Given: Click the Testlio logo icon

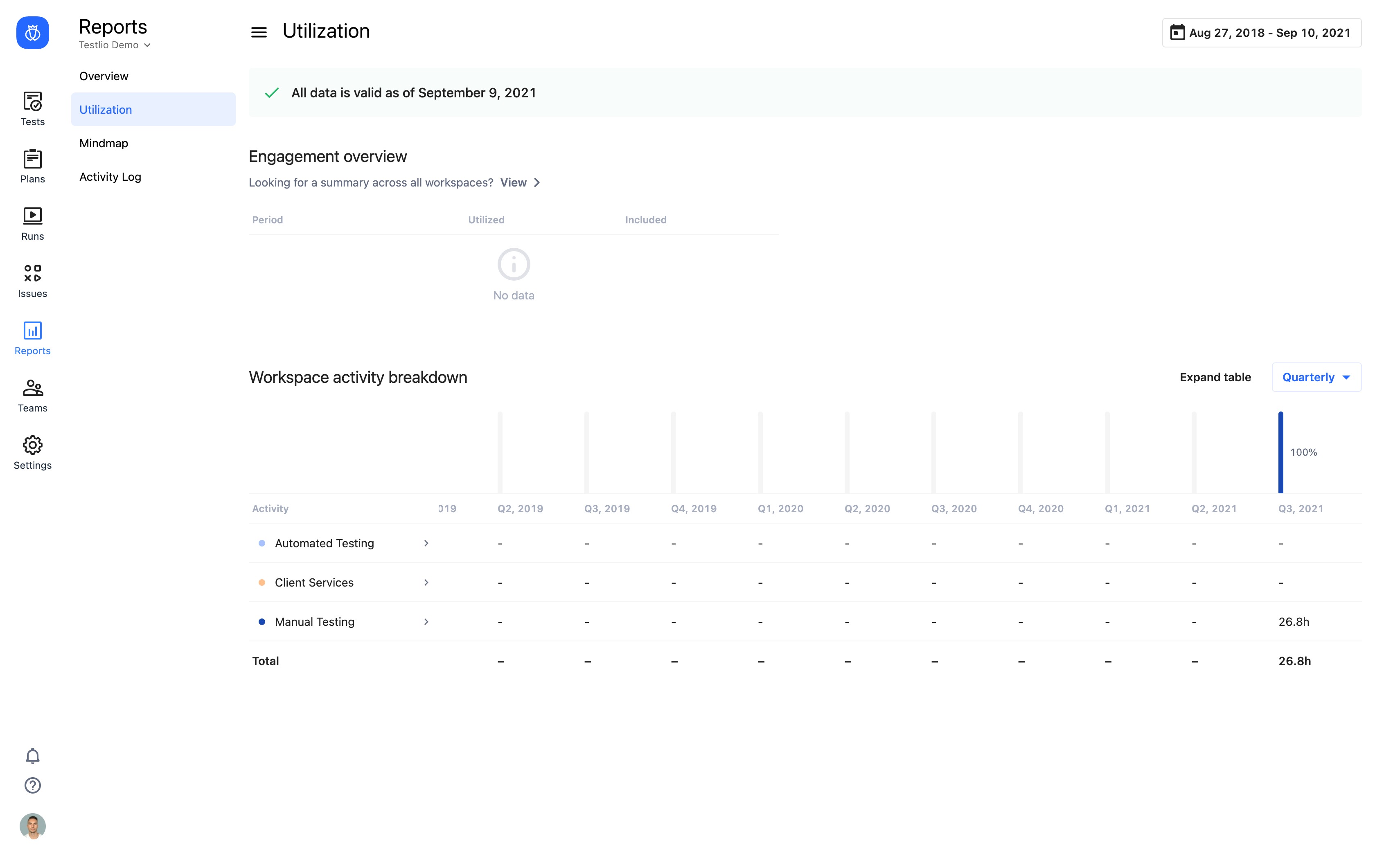Looking at the screenshot, I should tap(32, 32).
